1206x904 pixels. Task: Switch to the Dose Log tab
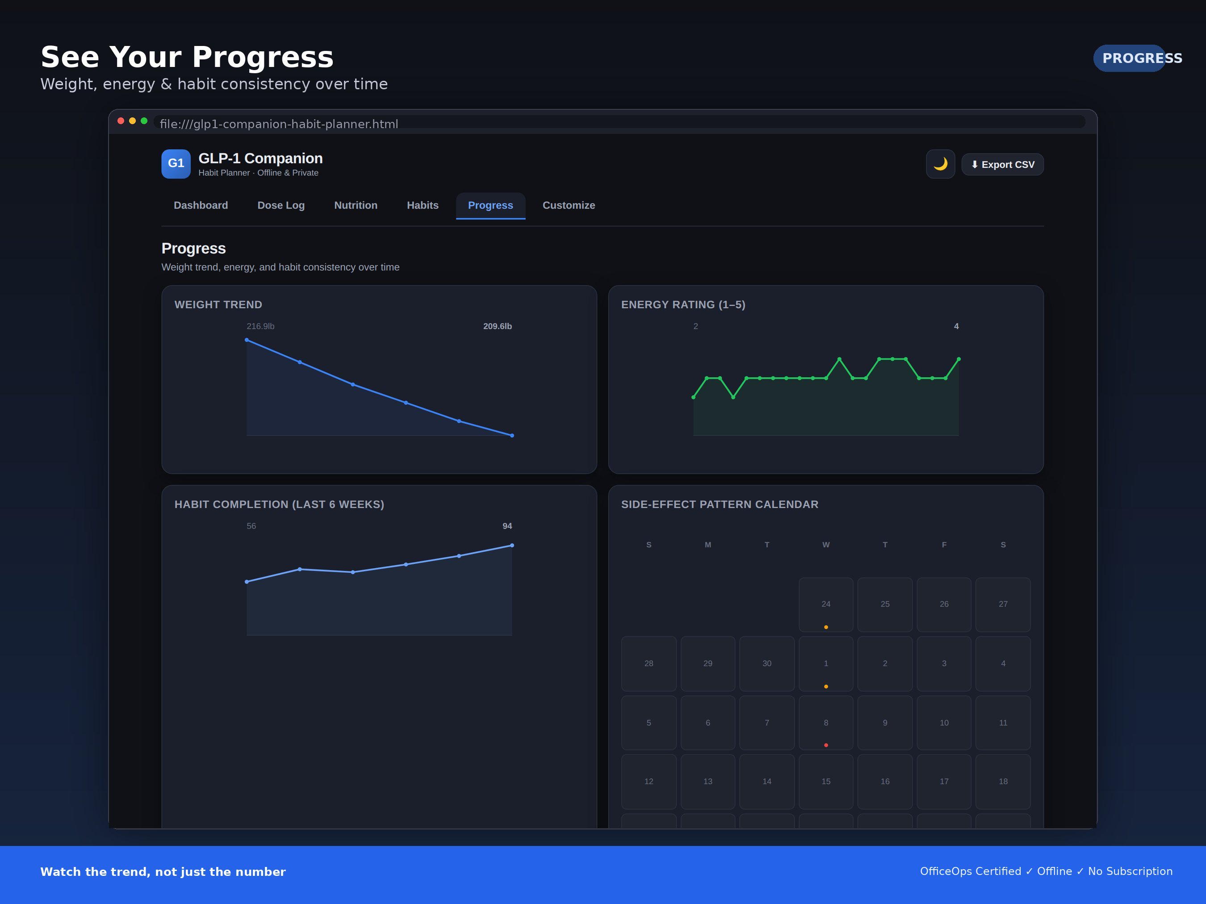coord(281,205)
